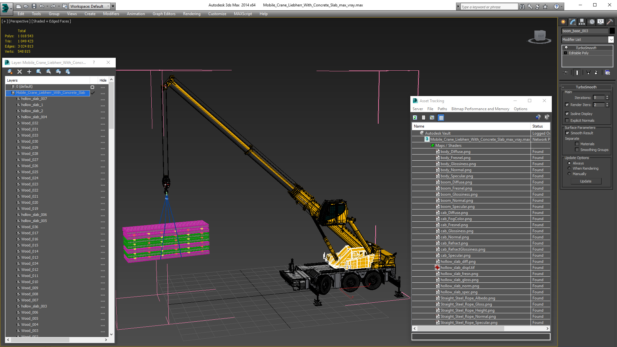Expand Editable Poly sub-object levels
Image resolution: width=617 pixels, height=347 pixels.
566,53
